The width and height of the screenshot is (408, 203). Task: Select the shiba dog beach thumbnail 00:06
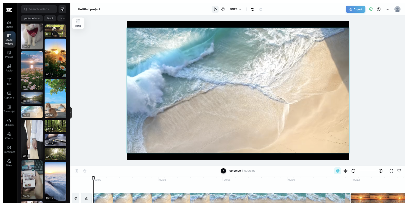(x=55, y=98)
